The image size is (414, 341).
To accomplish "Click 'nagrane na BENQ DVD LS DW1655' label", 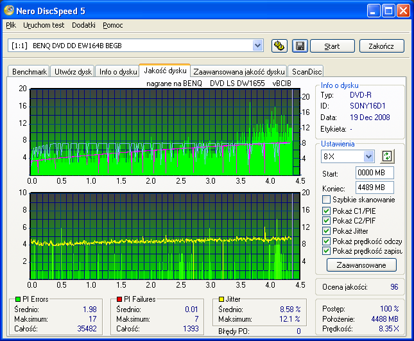I will [x=205, y=83].
